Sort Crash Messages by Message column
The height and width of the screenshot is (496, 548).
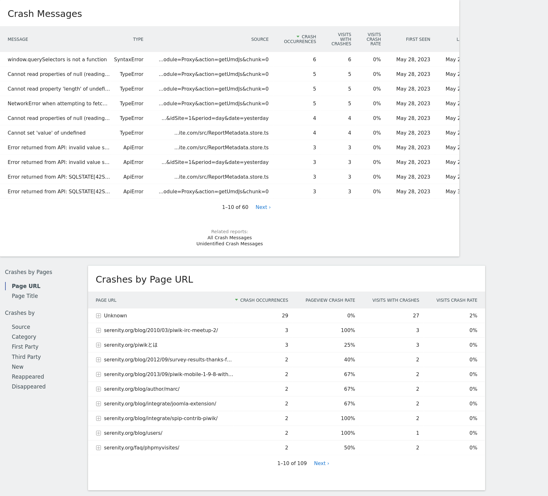click(18, 39)
